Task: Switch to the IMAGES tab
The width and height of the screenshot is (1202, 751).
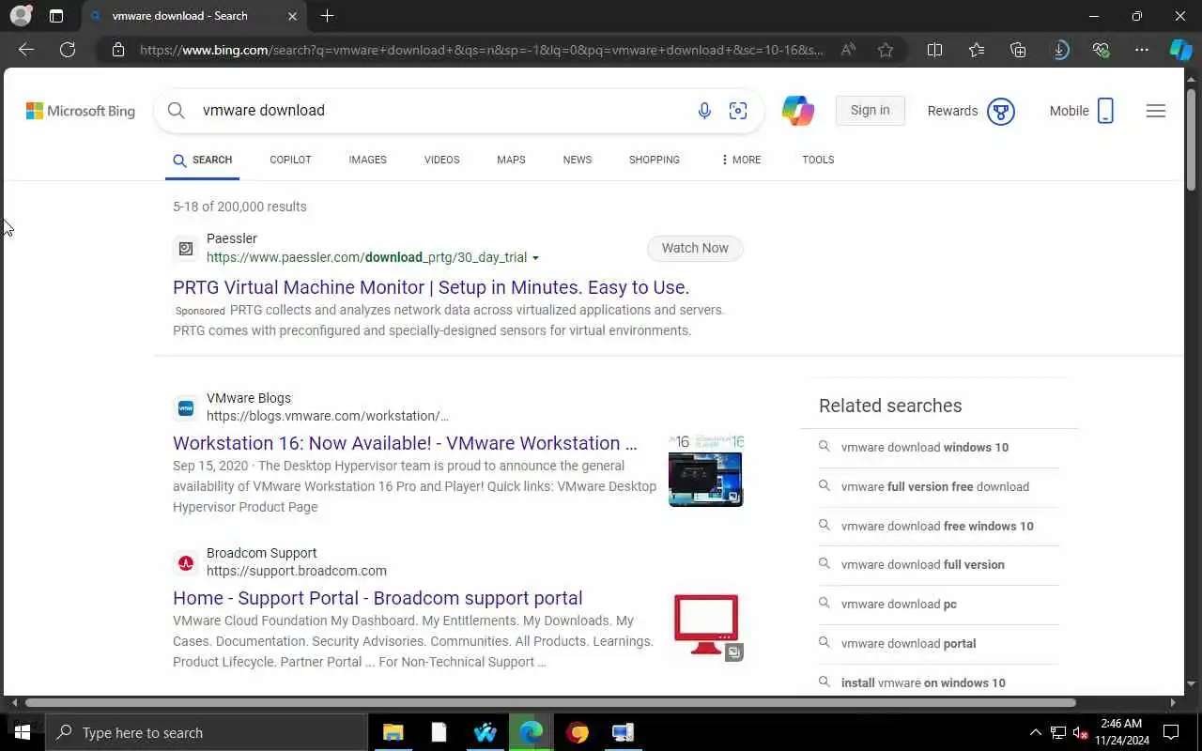Action: pyautogui.click(x=367, y=160)
